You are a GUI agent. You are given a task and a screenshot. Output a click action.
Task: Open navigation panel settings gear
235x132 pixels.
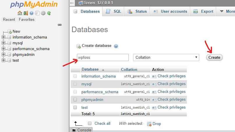(43, 13)
